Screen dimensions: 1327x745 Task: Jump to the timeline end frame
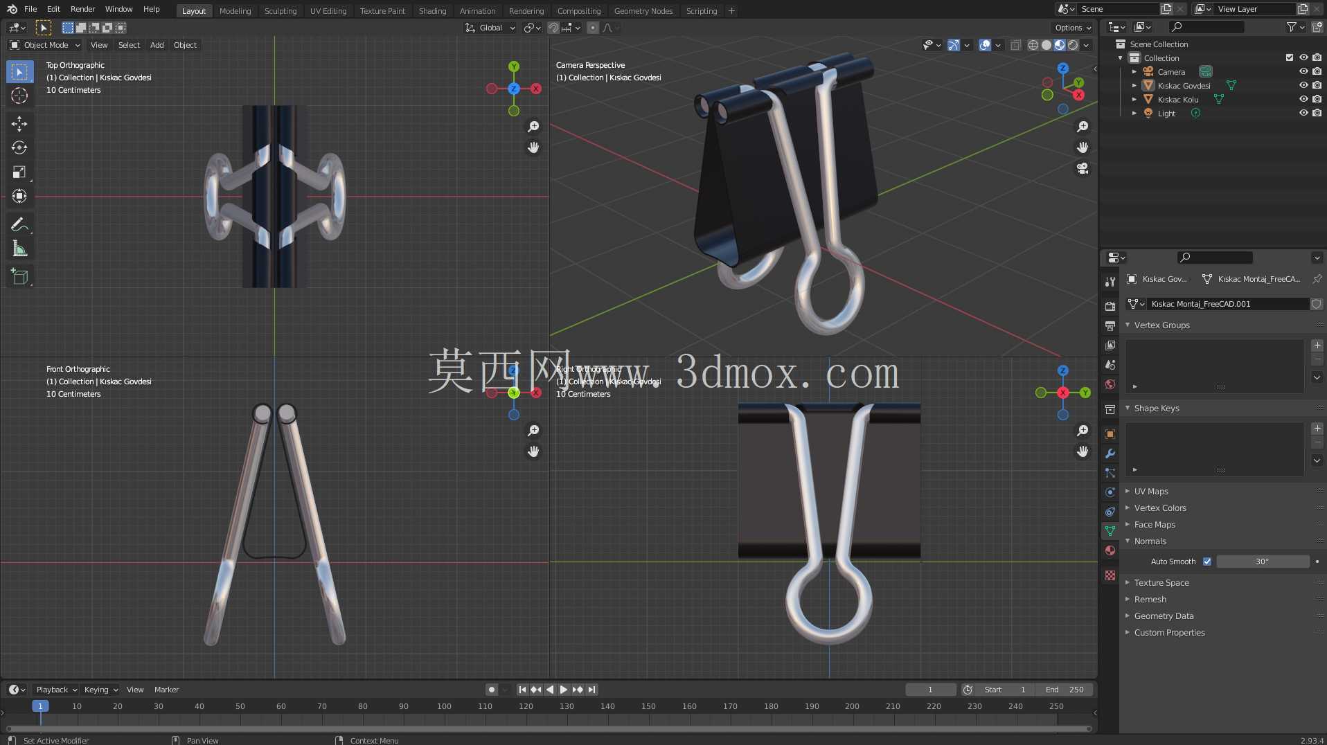click(591, 690)
